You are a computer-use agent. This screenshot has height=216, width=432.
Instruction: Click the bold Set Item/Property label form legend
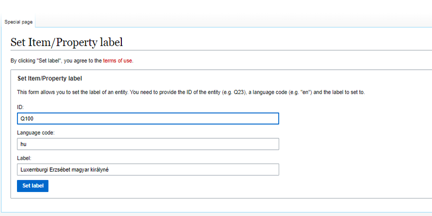coord(49,78)
